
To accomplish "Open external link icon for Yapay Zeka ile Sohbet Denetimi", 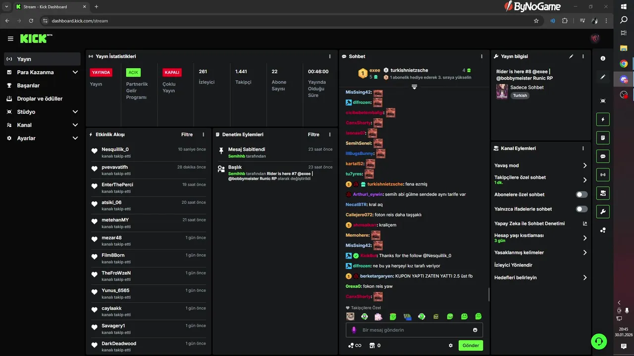I will (585, 223).
